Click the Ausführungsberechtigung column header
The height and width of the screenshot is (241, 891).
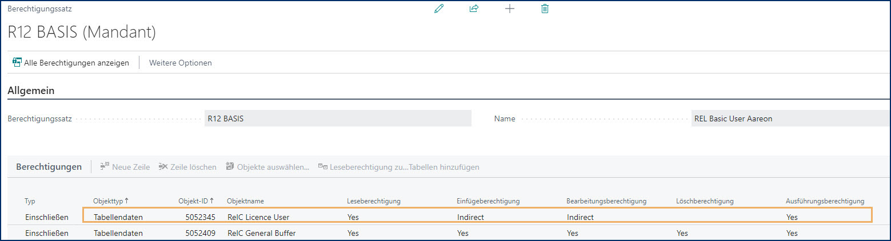point(825,201)
